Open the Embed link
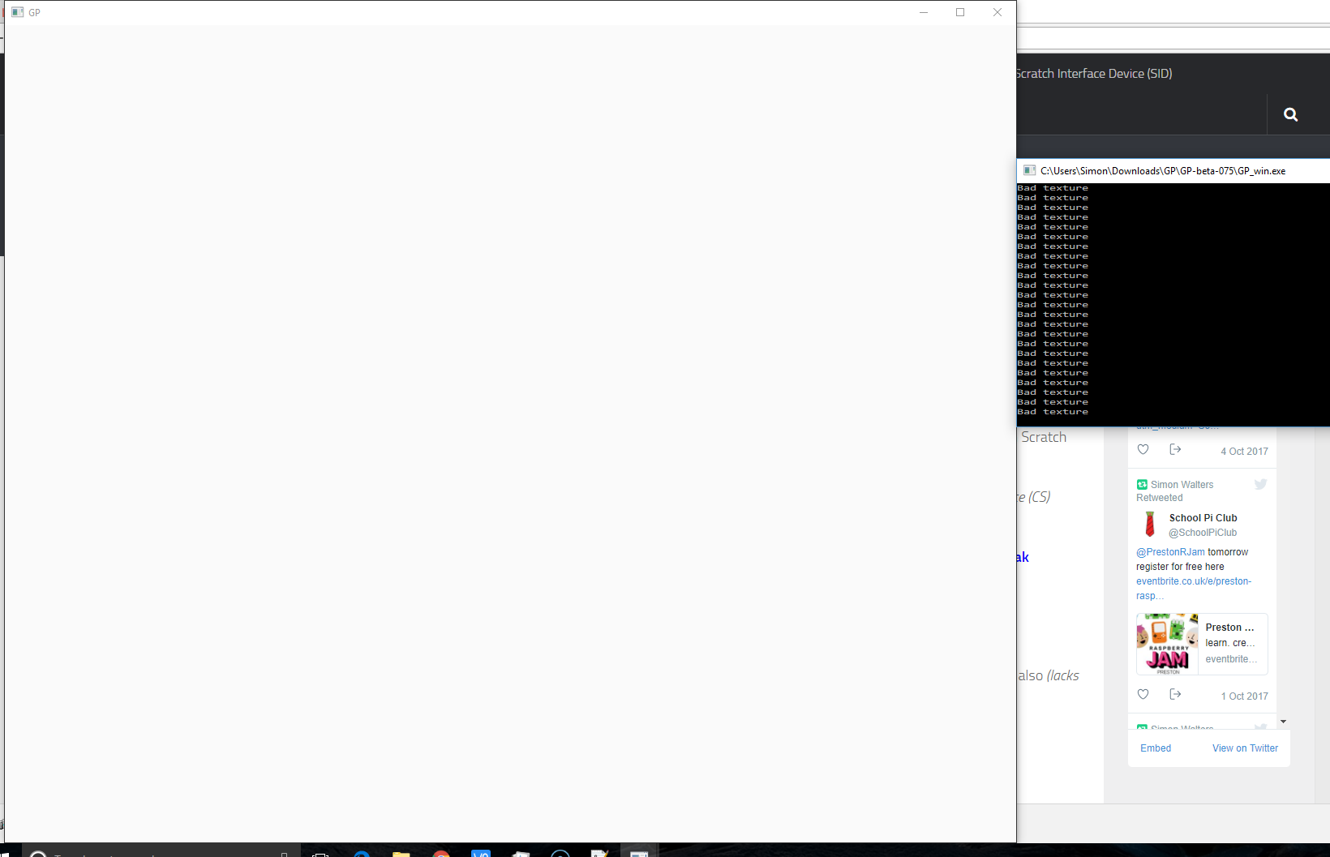The height and width of the screenshot is (857, 1330). (1156, 748)
